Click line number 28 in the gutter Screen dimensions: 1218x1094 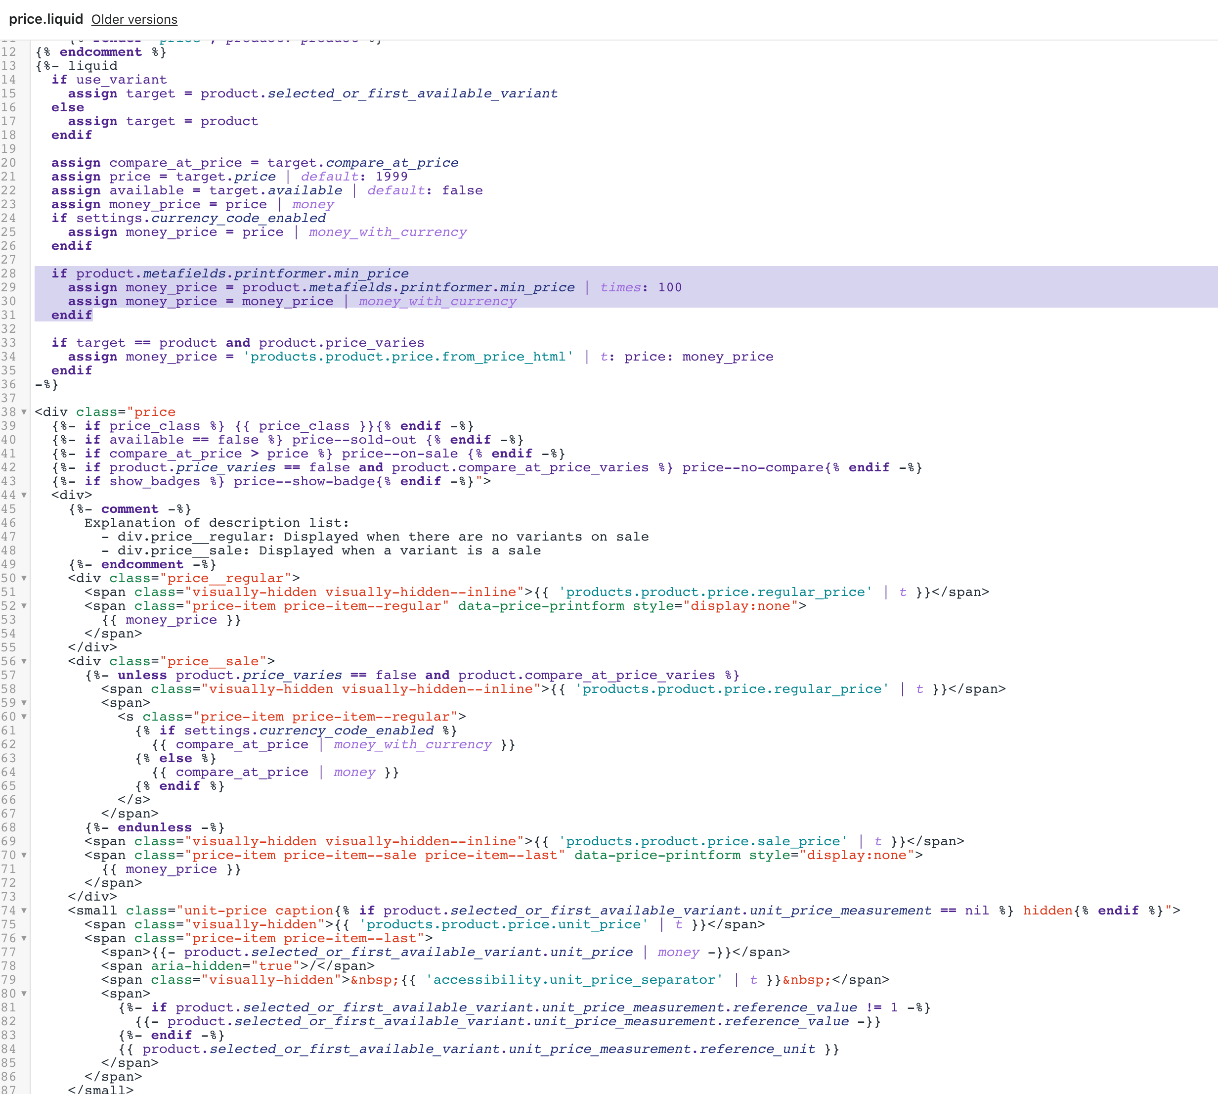[8, 273]
